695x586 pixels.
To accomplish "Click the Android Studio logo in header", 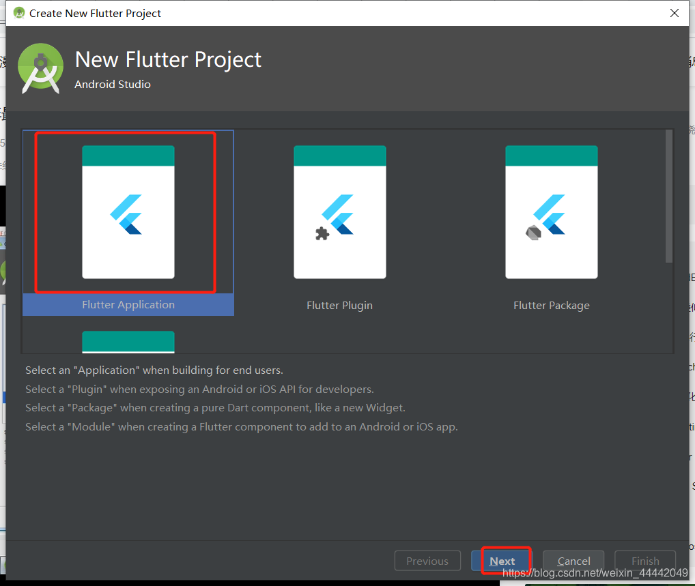I will tap(40, 68).
